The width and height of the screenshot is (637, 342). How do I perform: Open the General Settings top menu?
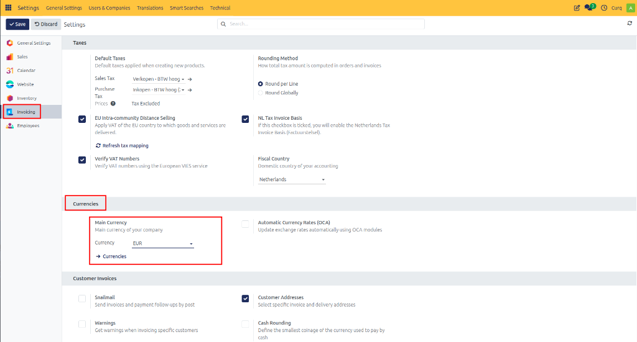[x=64, y=7]
